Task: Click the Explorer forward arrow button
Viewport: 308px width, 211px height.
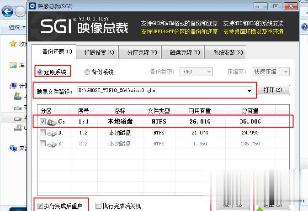Action: click(21, 12)
